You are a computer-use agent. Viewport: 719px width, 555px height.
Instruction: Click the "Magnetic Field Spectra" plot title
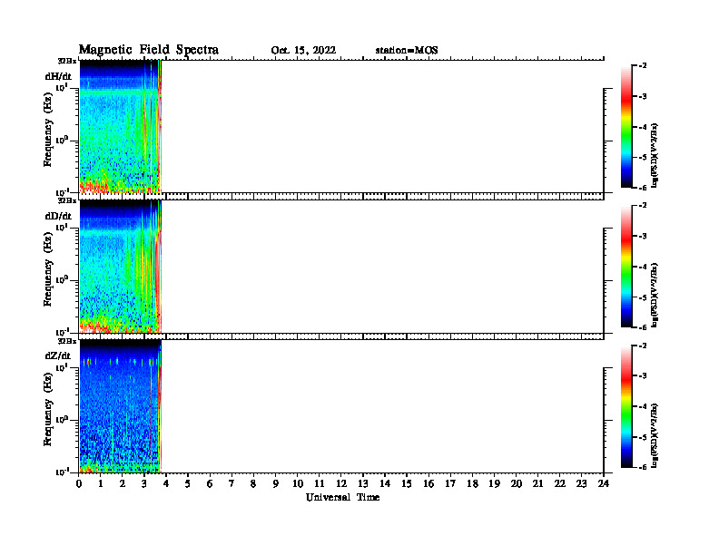(x=149, y=50)
